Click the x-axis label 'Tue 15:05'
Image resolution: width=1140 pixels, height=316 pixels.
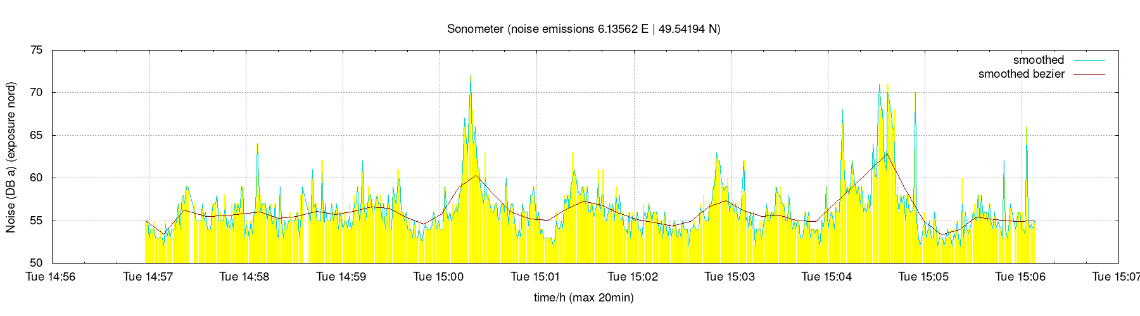[923, 277]
